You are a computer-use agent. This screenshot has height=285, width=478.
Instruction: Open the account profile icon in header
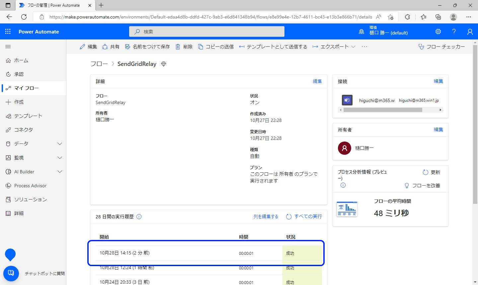coord(470,31)
